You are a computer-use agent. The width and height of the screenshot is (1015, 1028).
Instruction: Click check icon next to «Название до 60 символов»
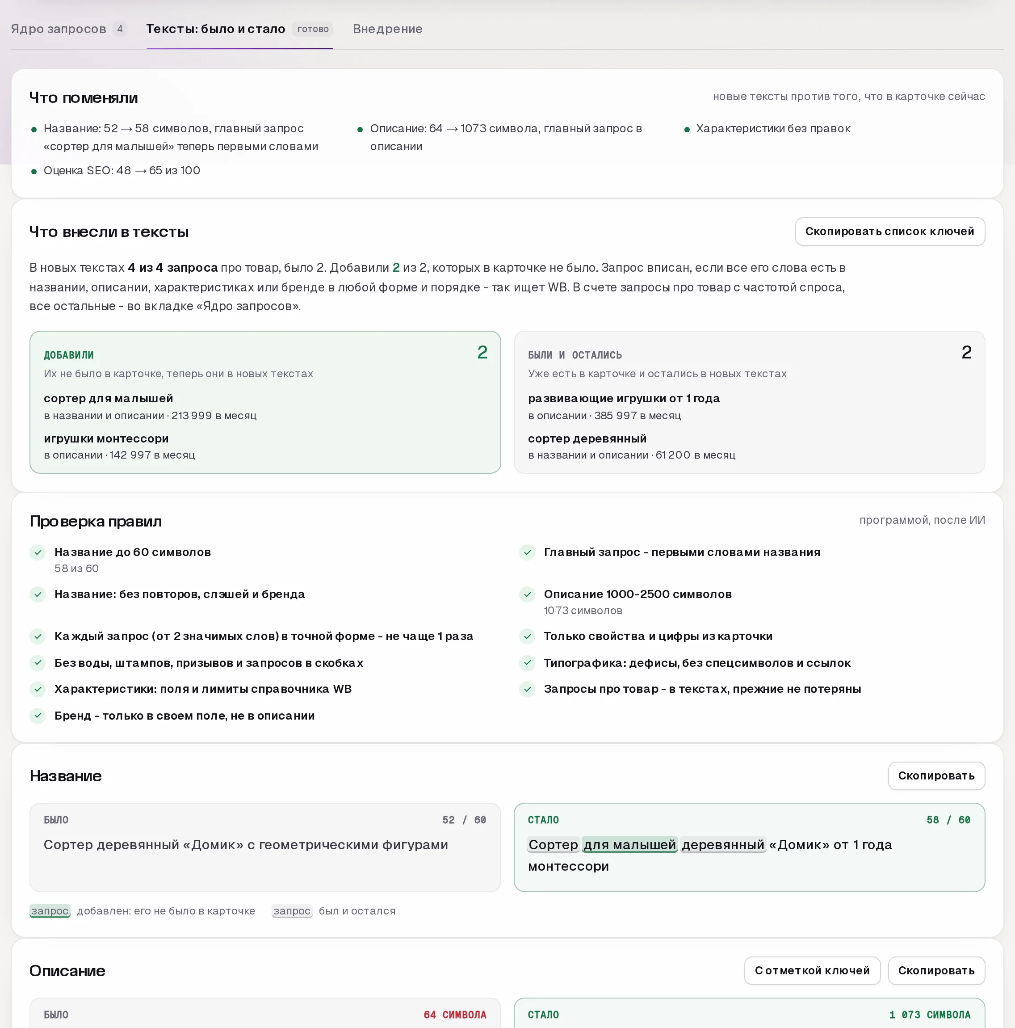click(x=38, y=552)
